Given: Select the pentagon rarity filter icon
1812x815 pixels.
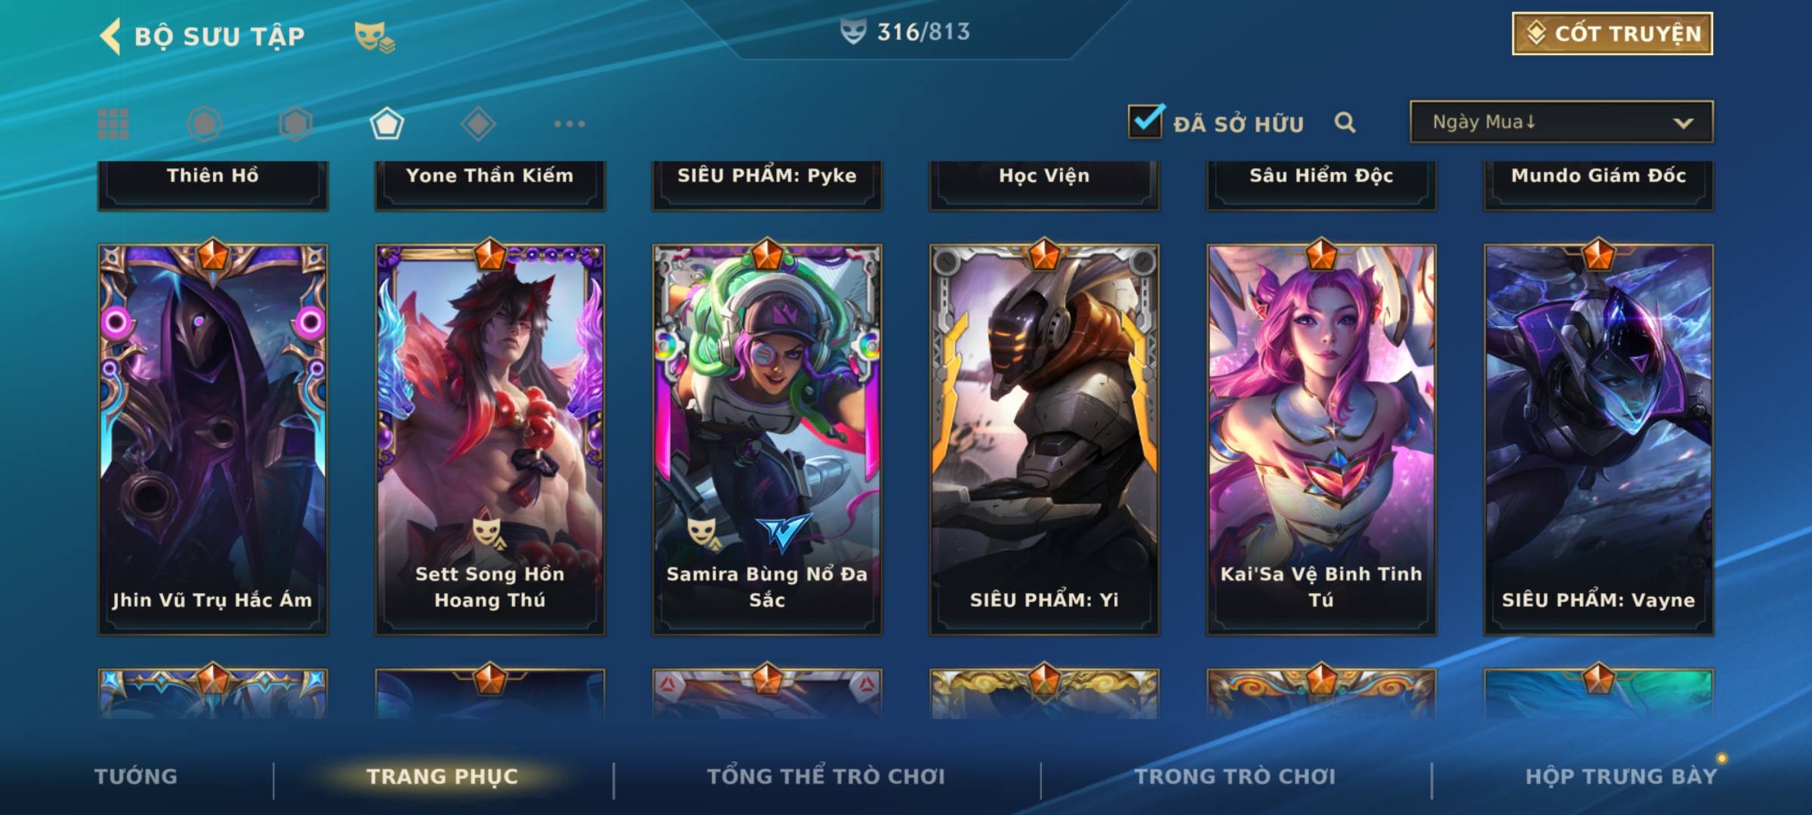Looking at the screenshot, I should tap(387, 124).
